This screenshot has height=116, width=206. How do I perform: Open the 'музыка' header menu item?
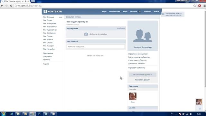point(134,12)
